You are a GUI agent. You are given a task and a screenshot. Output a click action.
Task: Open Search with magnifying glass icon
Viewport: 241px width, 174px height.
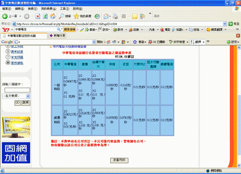(x=61, y=16)
